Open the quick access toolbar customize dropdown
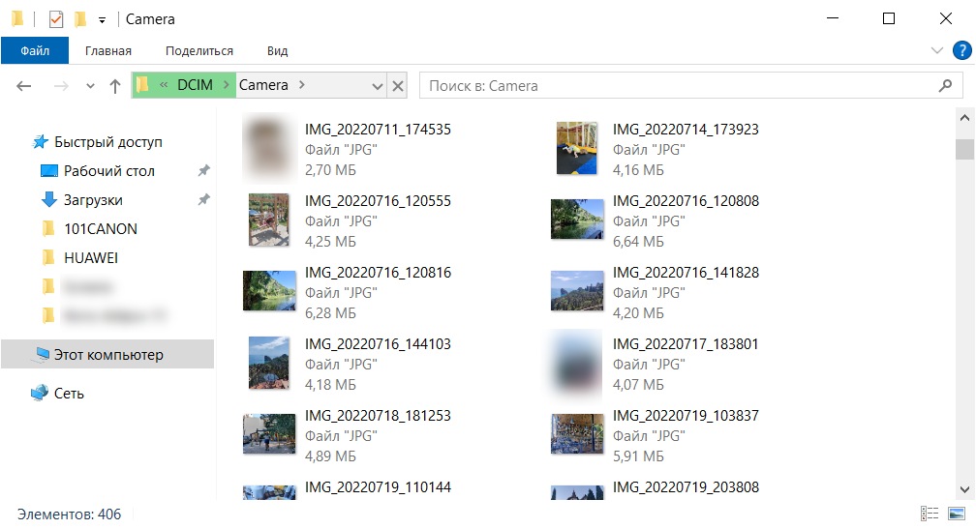 [x=102, y=20]
